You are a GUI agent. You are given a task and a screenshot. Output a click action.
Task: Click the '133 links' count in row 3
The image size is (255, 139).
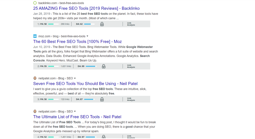(65, 99)
